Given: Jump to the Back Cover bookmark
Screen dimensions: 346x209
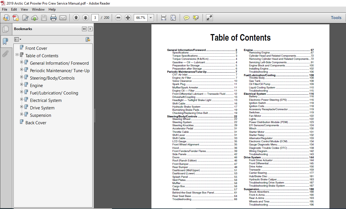Looking at the screenshot, I should click(x=36, y=123).
